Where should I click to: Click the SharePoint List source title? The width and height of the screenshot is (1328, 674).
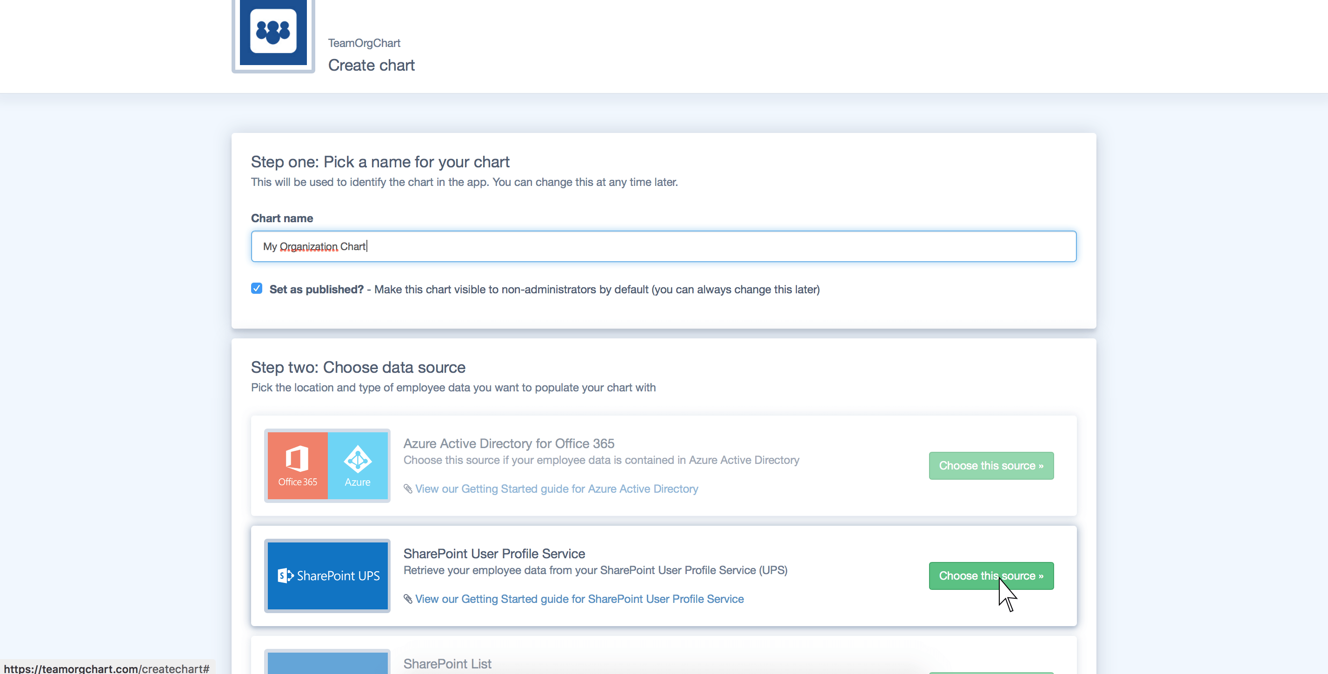447,664
